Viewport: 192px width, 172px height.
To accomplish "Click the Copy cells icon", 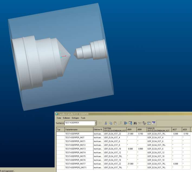I will click(x=110, y=123).
